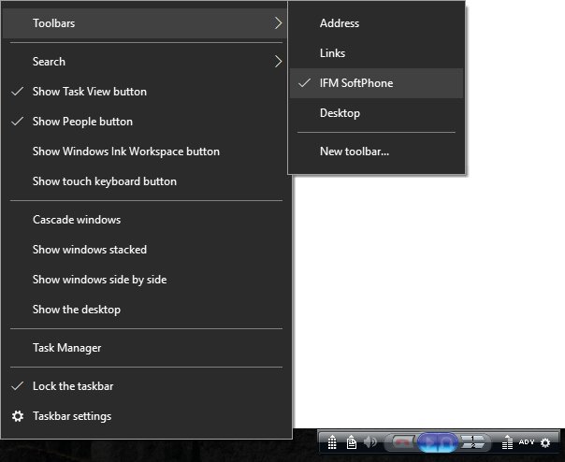
Task: Open the SoftPhone level bars icon
Action: [507, 442]
